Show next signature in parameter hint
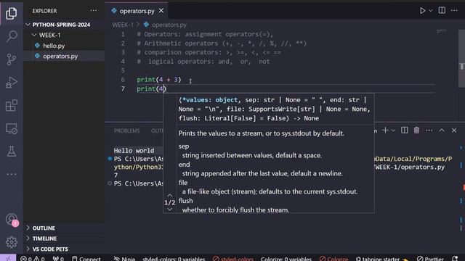 coord(169,210)
